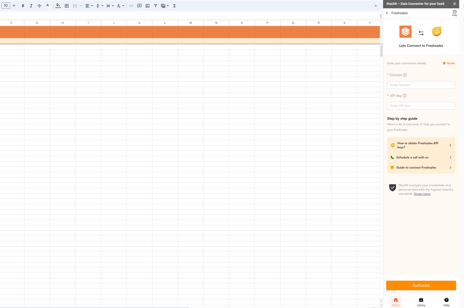The image size is (464, 308).
Task: Click the font size field
Action: click(6, 6)
